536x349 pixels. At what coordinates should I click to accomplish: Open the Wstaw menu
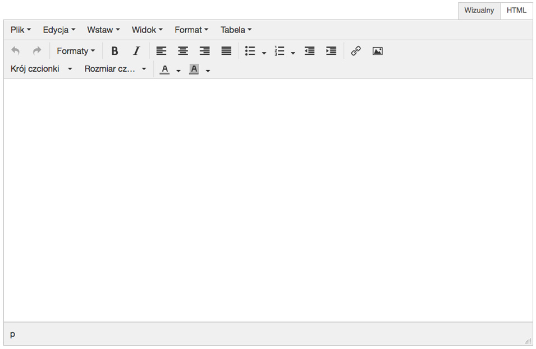coord(103,30)
